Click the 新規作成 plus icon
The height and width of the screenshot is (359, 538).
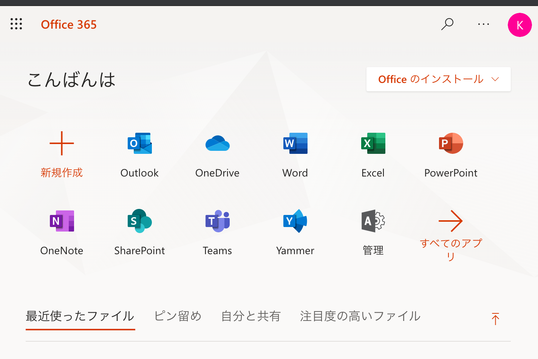pyautogui.click(x=62, y=143)
